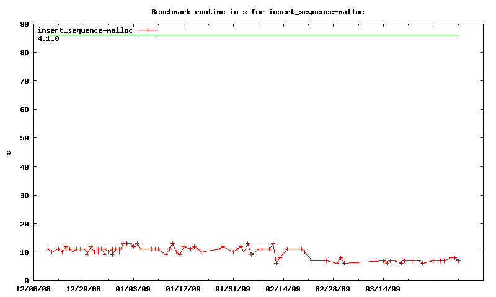Click the red legend line sample
Image resolution: width=496 pixels, height=297 pixels.
tap(148, 30)
